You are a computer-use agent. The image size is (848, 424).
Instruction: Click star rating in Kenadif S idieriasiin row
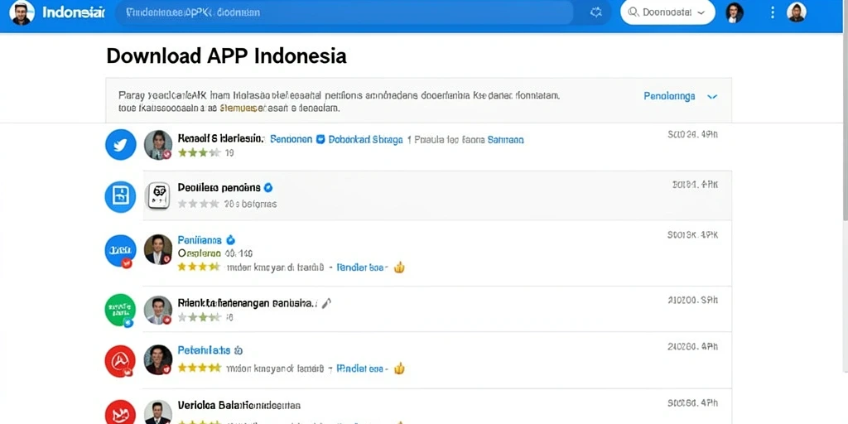coord(199,153)
